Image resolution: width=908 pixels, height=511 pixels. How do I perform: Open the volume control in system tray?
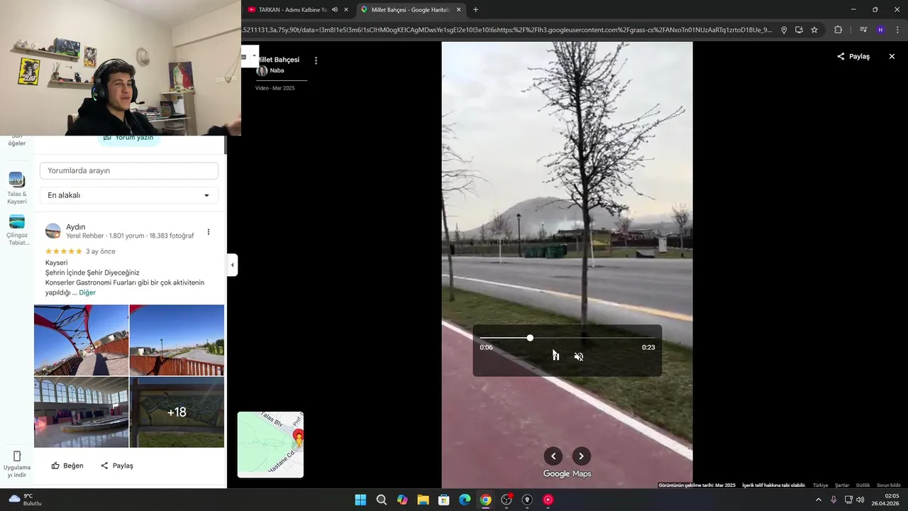860,500
